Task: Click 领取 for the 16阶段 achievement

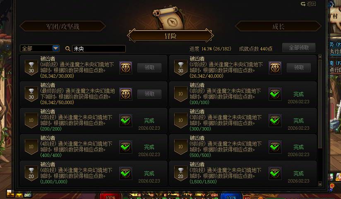Action: pyautogui.click(x=149, y=68)
